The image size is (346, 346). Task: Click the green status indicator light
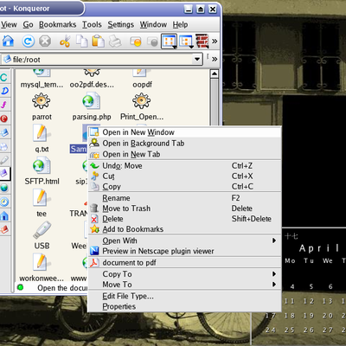coord(20,287)
